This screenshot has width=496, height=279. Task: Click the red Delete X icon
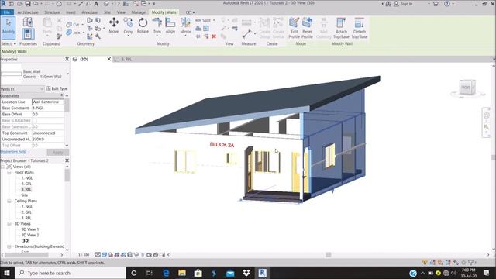click(214, 36)
